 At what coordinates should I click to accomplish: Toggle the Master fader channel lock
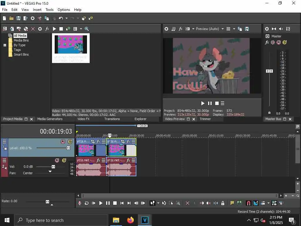tap(269, 113)
